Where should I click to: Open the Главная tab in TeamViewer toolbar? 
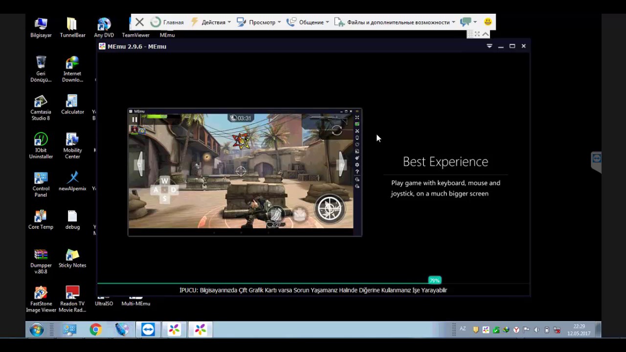coord(167,22)
